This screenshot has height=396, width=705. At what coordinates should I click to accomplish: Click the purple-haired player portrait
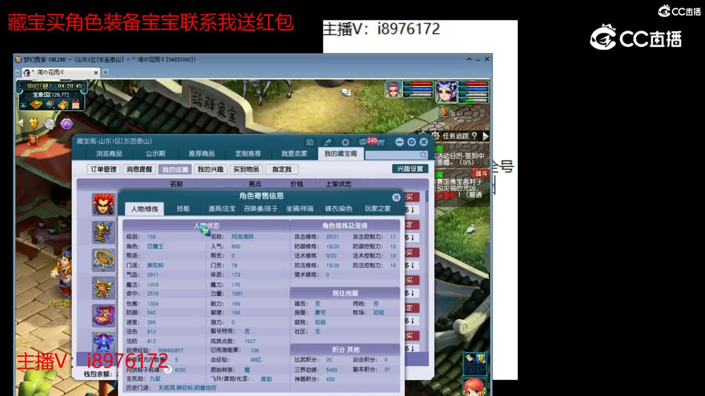[446, 91]
